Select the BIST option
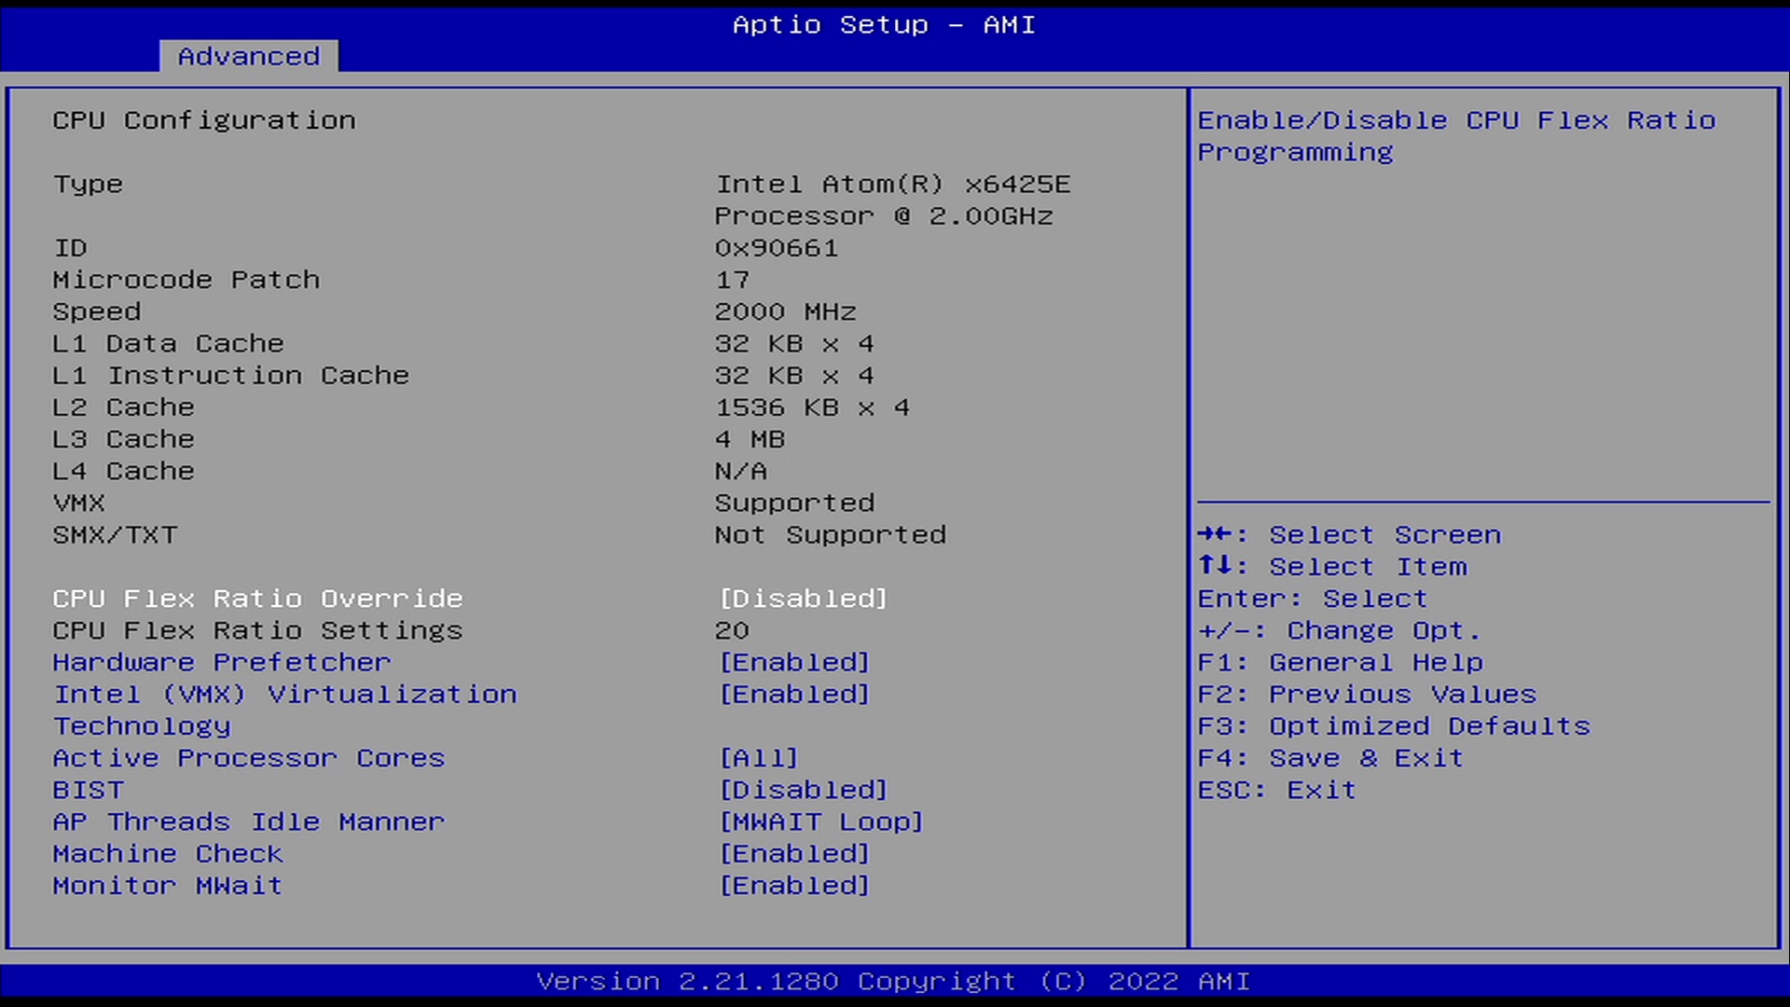Image resolution: width=1790 pixels, height=1007 pixels. tap(88, 790)
